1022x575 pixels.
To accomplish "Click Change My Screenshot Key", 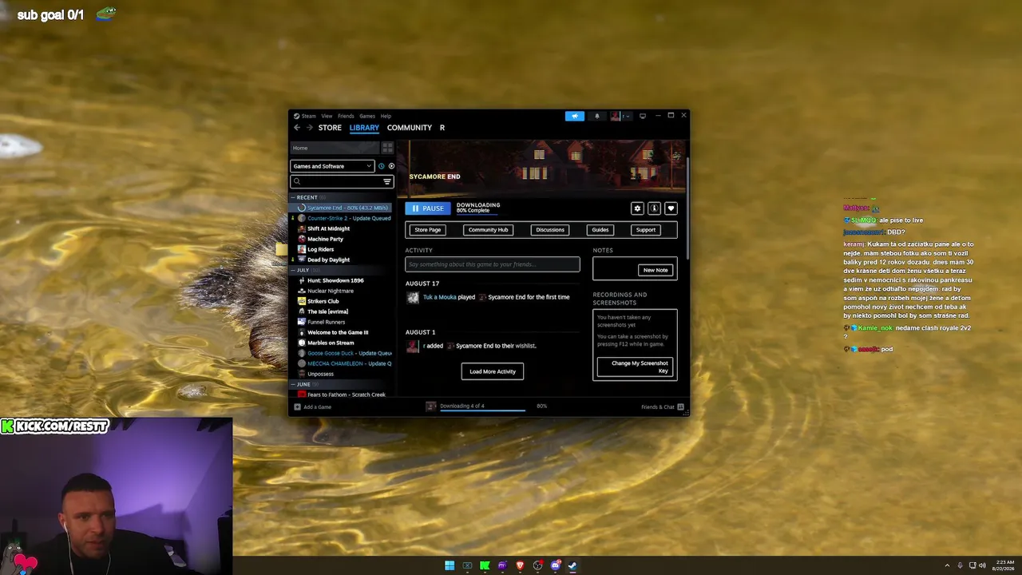I will click(x=636, y=367).
